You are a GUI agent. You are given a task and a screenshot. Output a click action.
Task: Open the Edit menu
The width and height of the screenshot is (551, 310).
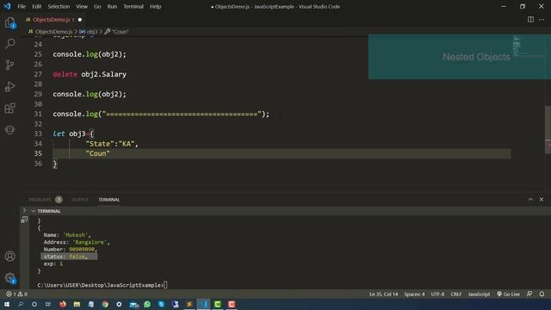coord(36,6)
